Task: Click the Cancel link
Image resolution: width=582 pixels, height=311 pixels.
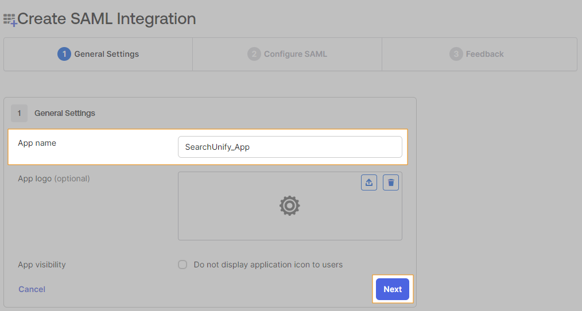Action: (x=32, y=289)
